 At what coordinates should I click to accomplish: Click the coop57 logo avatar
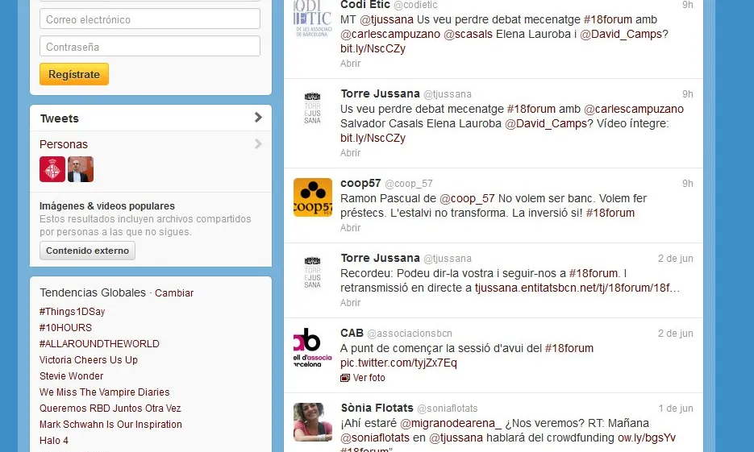coord(312,197)
